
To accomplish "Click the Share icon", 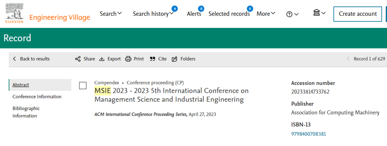I will coord(78,59).
